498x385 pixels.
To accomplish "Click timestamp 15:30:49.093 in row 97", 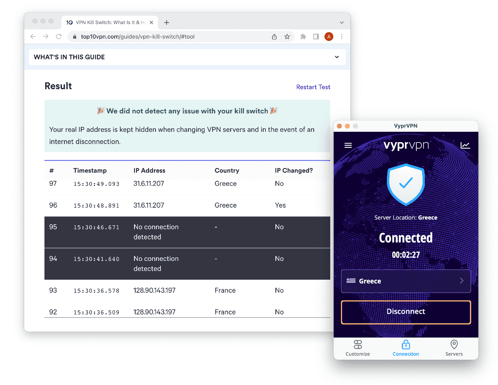I will click(x=97, y=184).
